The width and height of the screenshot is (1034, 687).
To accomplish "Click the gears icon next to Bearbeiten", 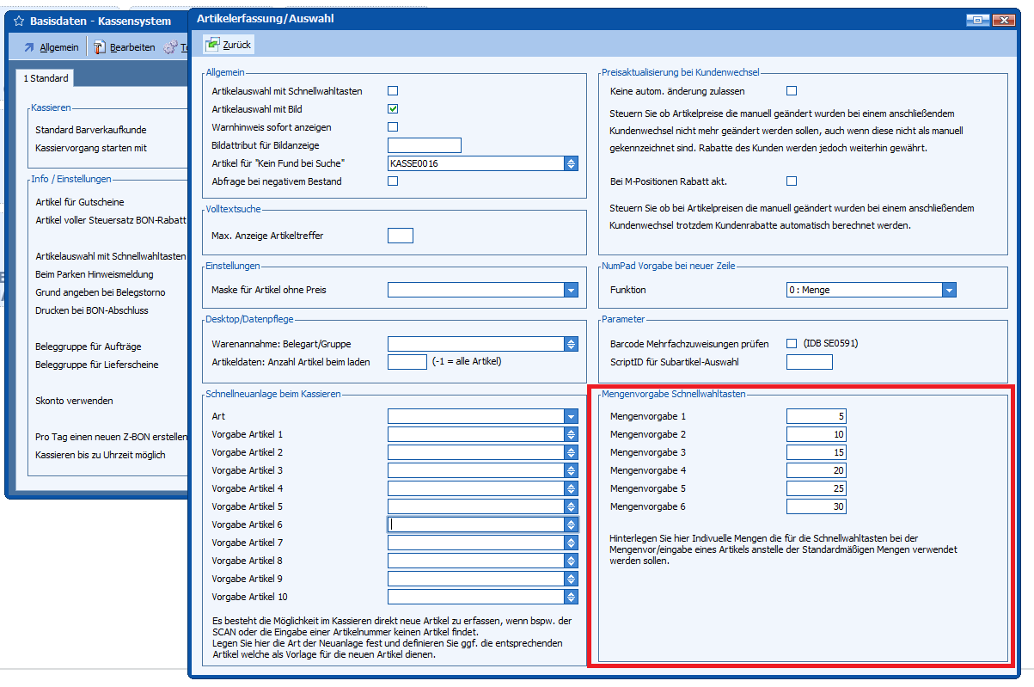I will 170,47.
